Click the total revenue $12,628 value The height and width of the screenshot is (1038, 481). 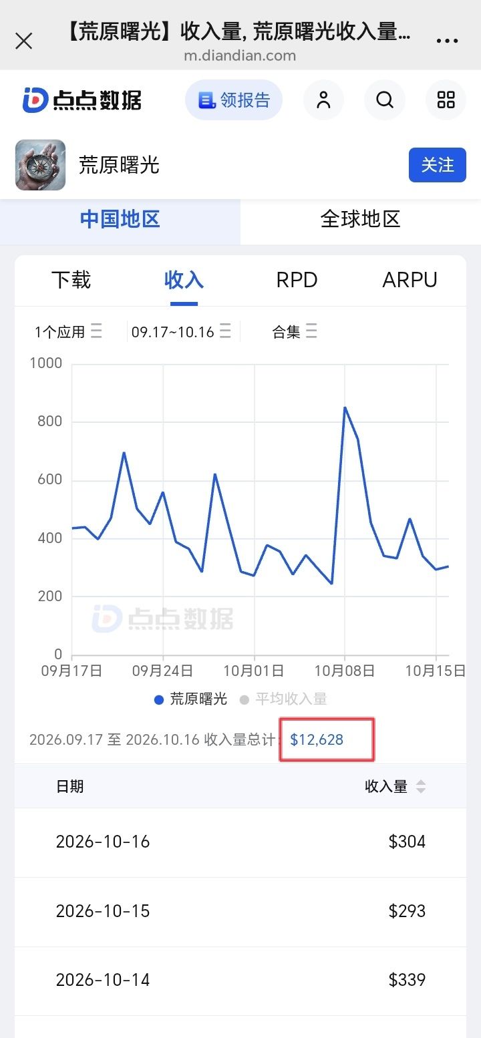(317, 739)
